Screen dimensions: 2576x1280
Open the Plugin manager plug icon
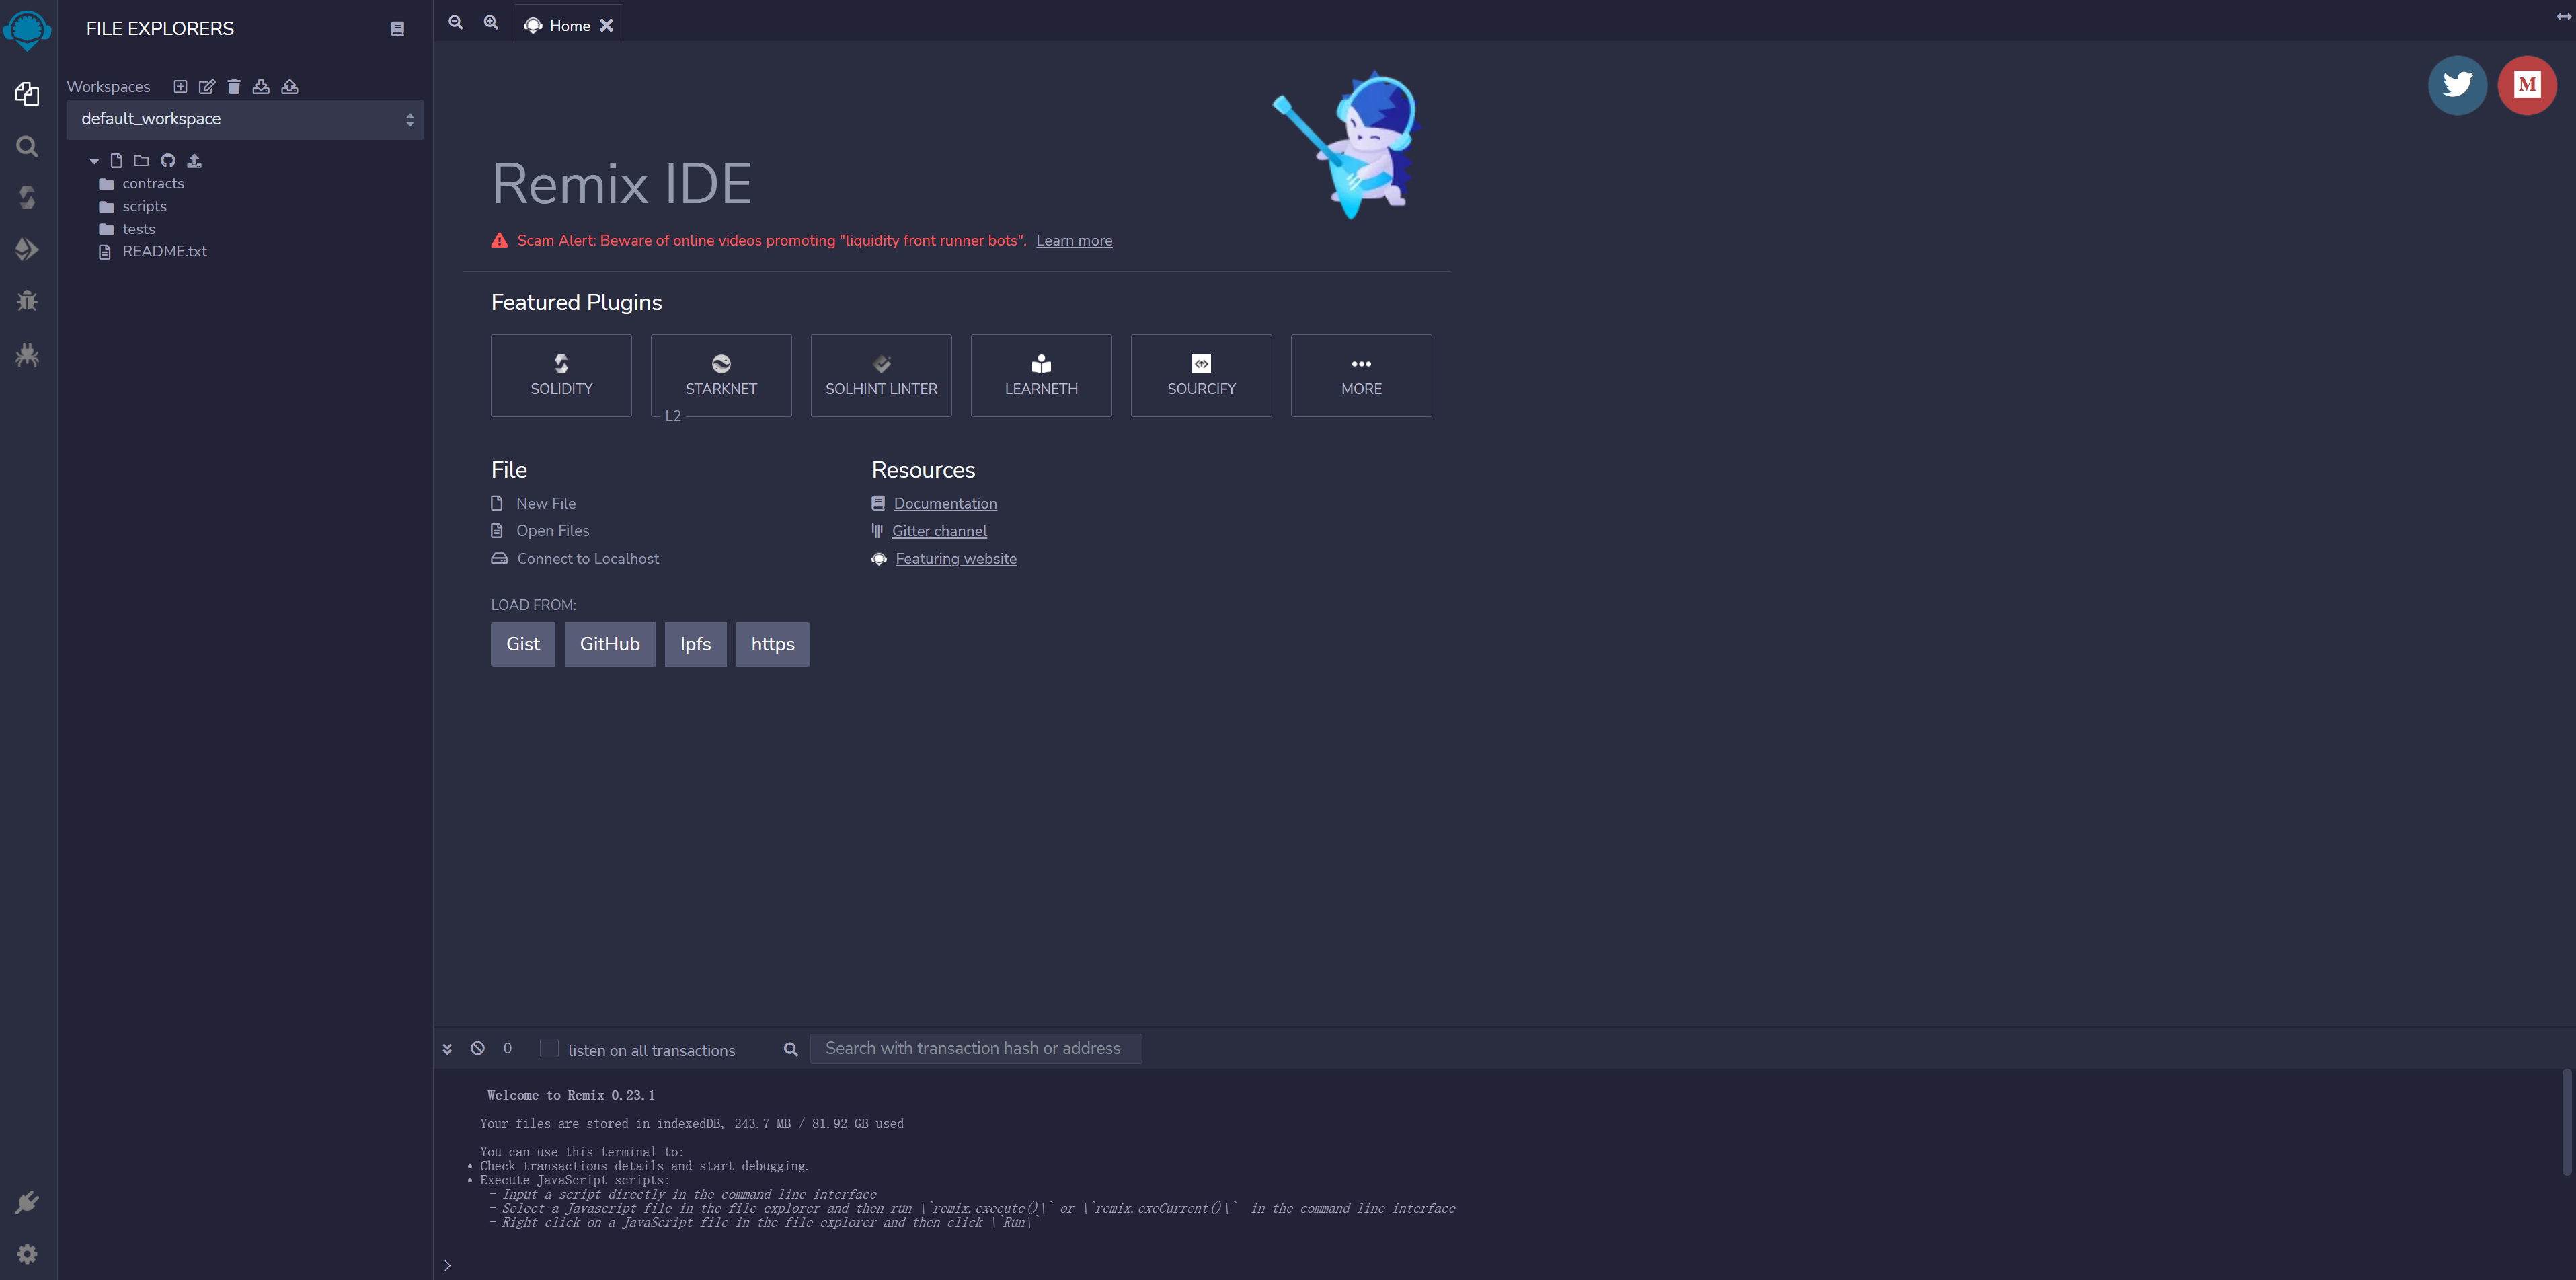click(x=27, y=1201)
